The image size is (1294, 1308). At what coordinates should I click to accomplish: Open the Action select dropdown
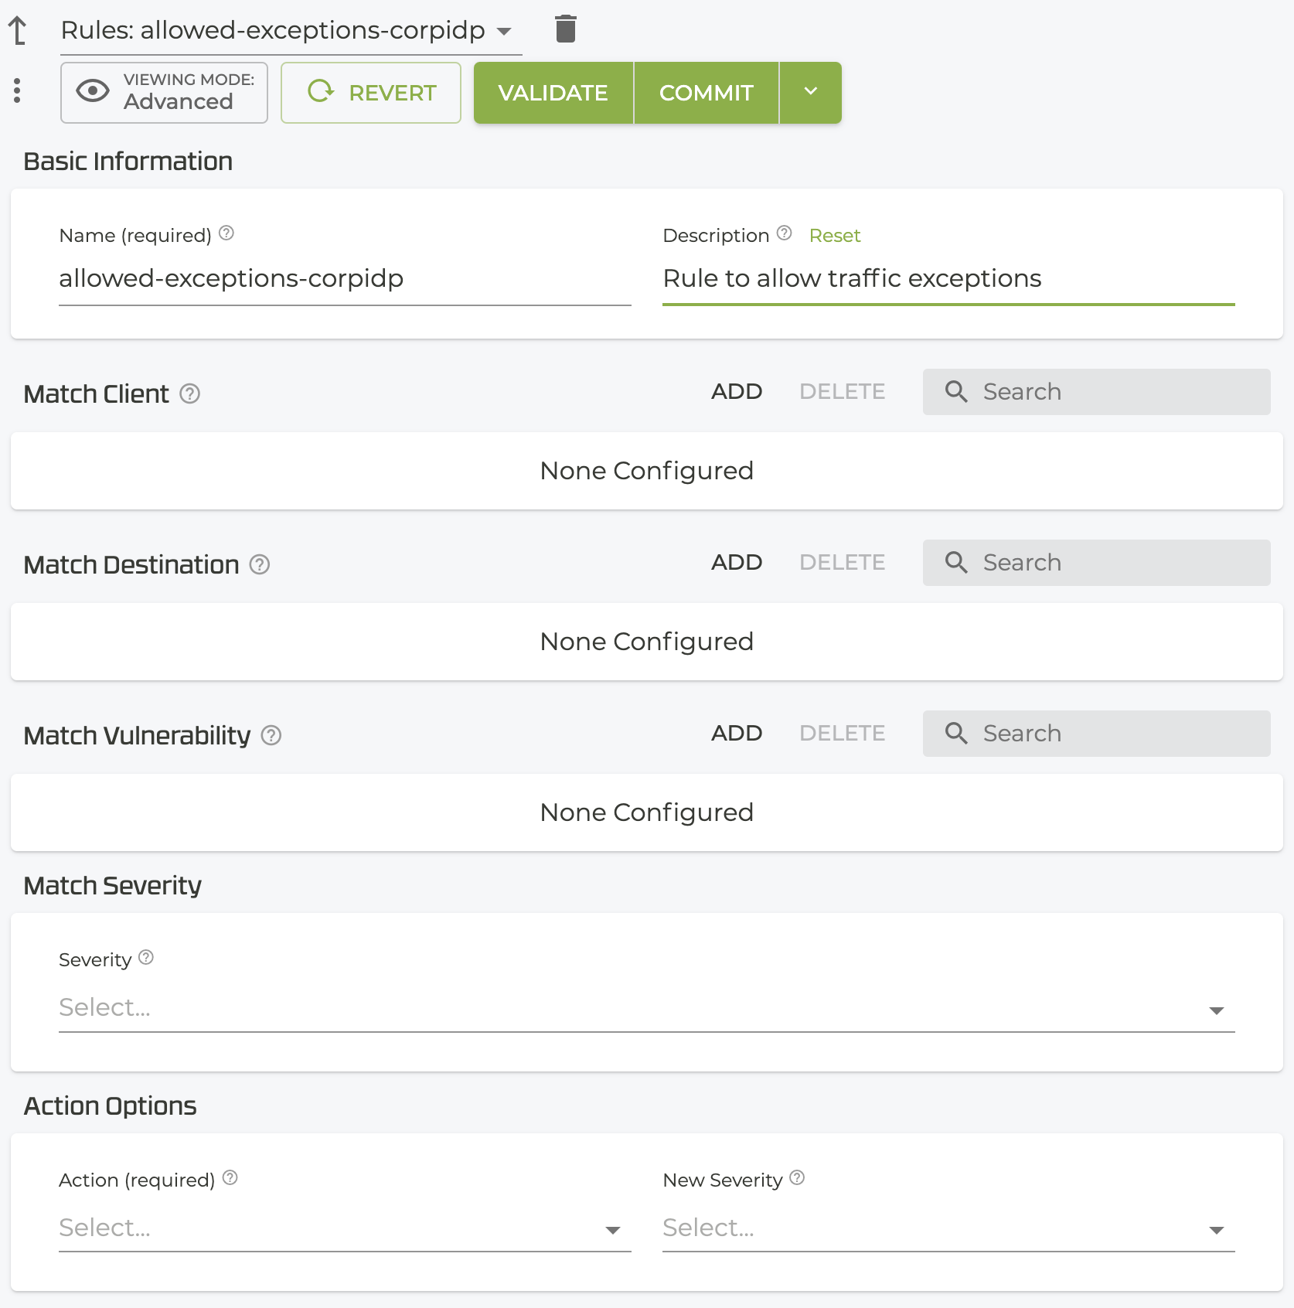click(x=344, y=1228)
